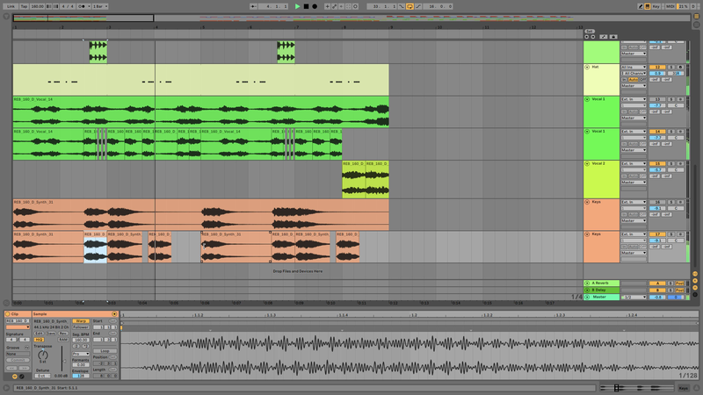Viewport: 703px width, 395px height.
Task: Click the MIDI map mode button
Action: pos(670,6)
